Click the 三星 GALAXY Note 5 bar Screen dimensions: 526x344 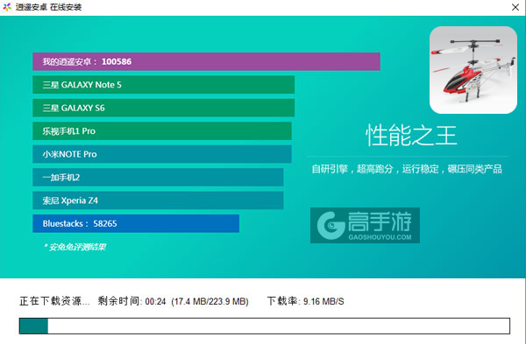point(163,85)
